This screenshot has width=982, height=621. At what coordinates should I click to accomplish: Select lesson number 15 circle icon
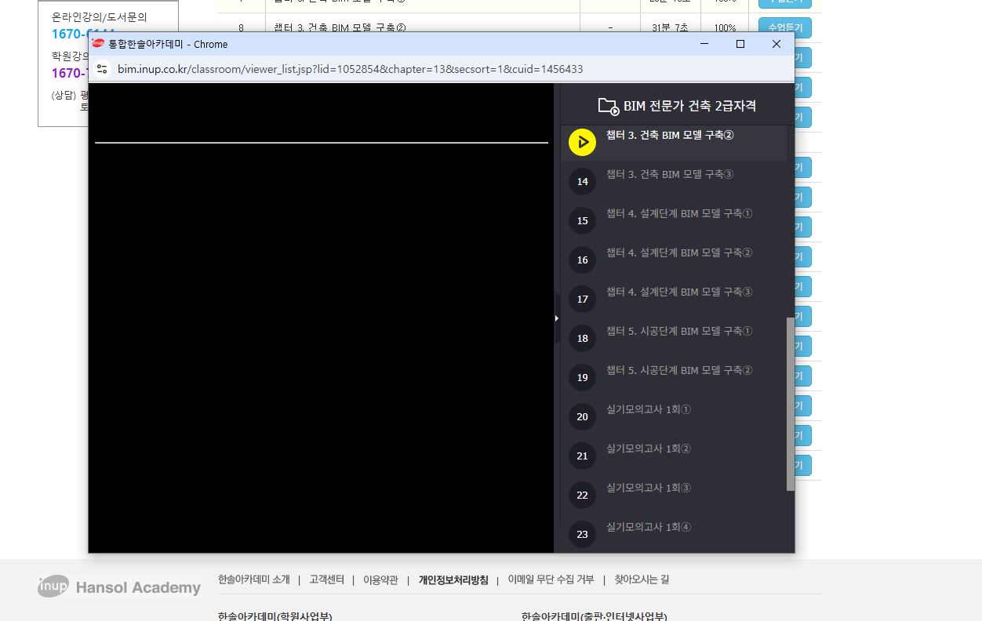582,220
